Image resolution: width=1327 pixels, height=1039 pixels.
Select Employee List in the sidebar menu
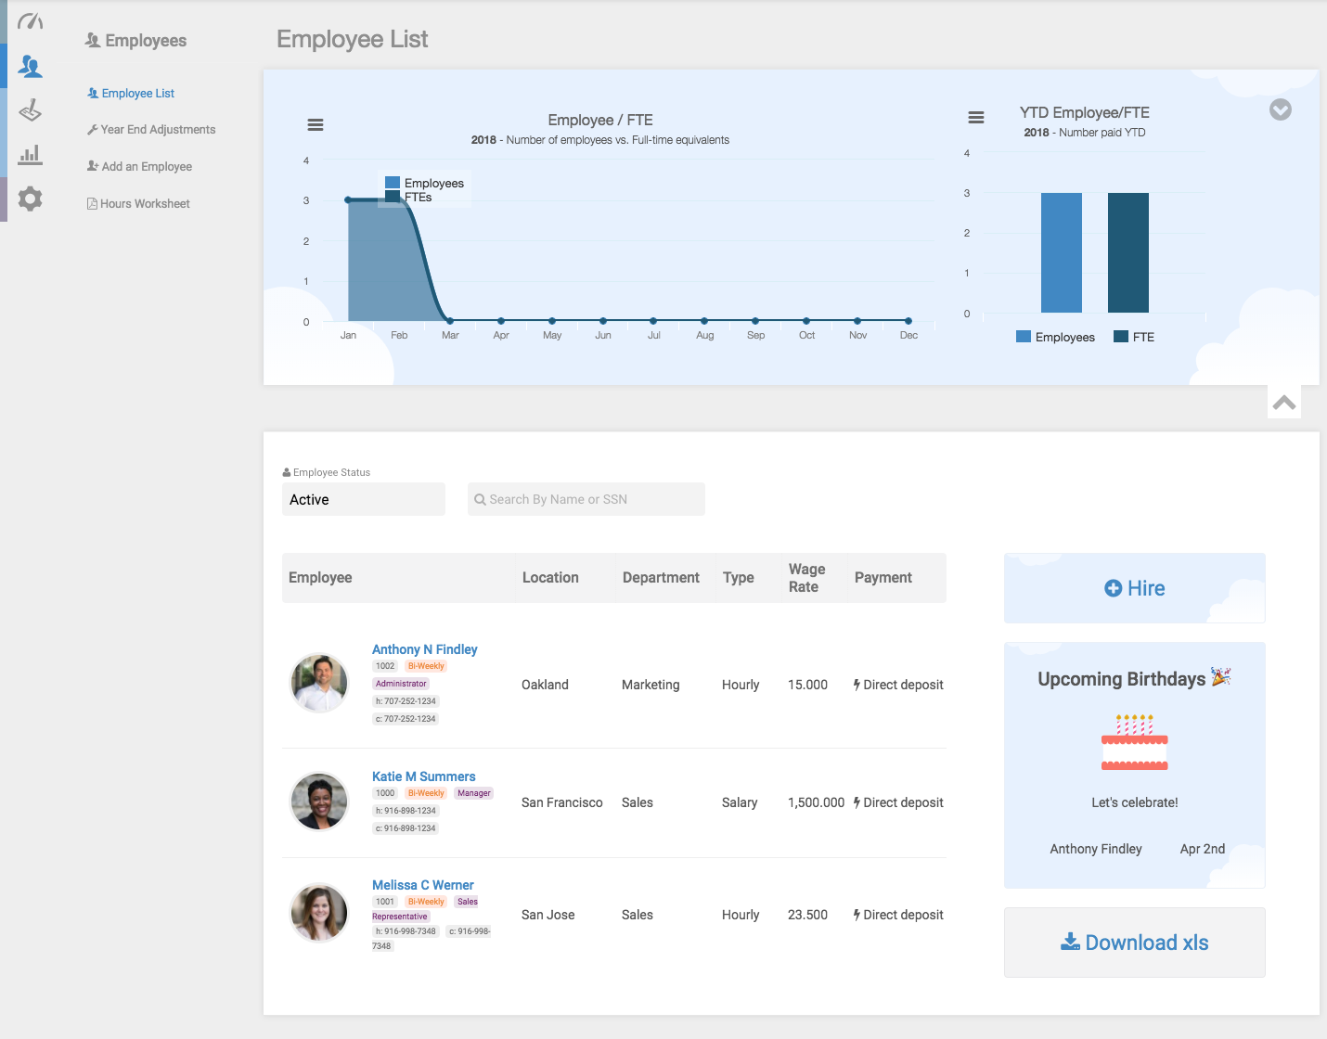point(137,93)
